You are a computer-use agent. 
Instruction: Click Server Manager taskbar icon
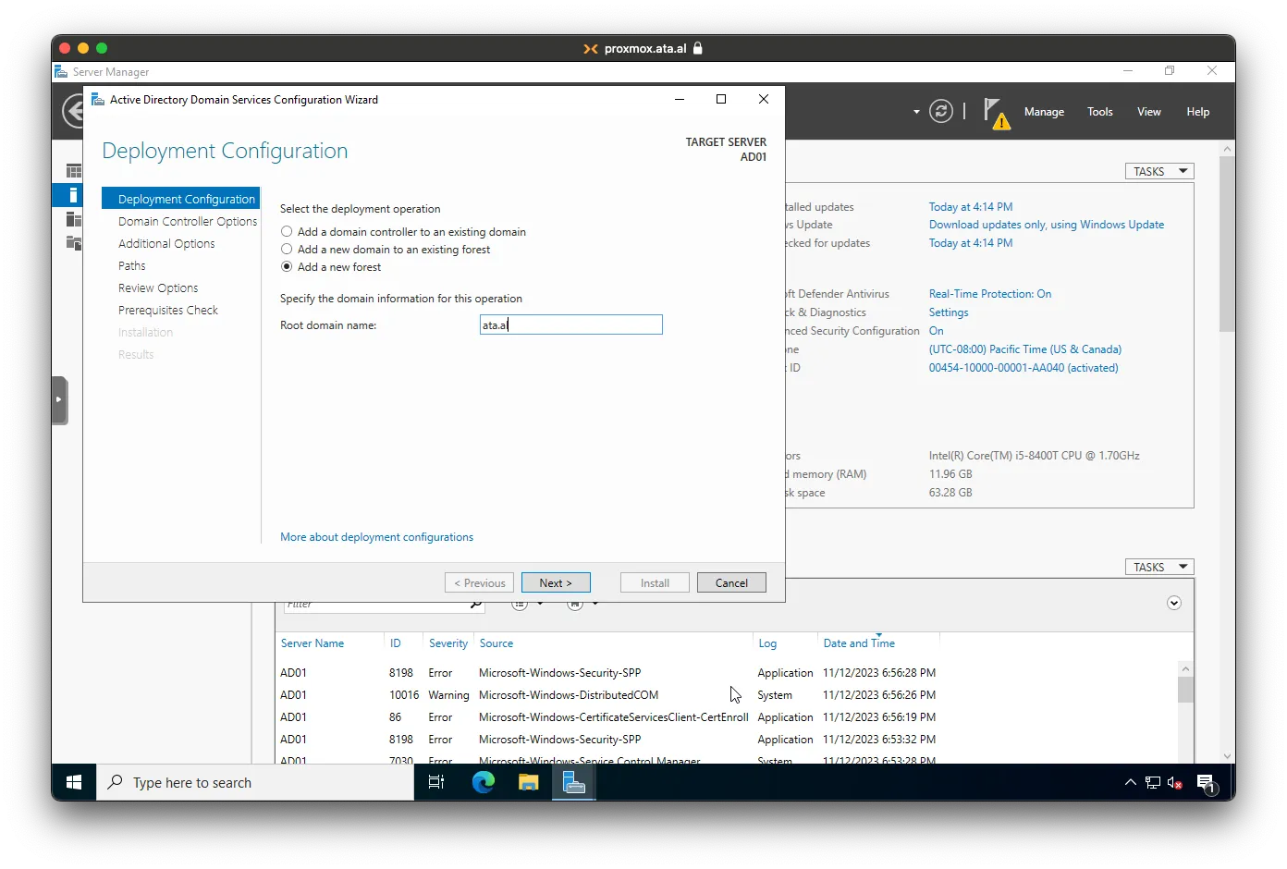(x=574, y=782)
